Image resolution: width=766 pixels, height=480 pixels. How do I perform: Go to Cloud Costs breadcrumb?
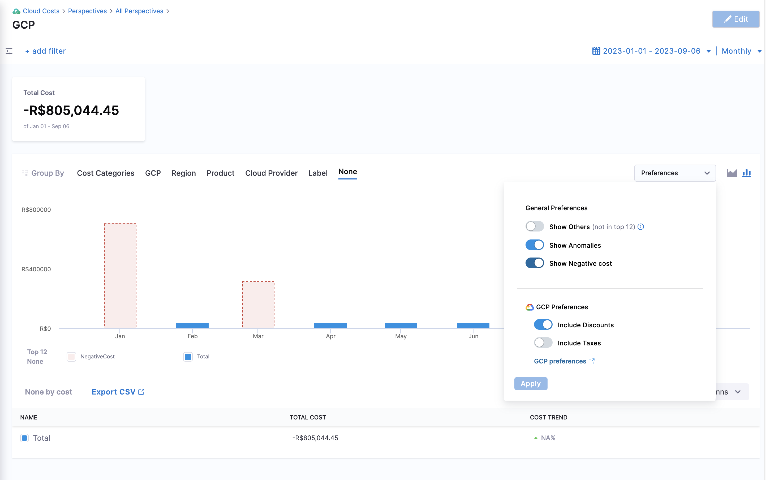click(x=41, y=11)
